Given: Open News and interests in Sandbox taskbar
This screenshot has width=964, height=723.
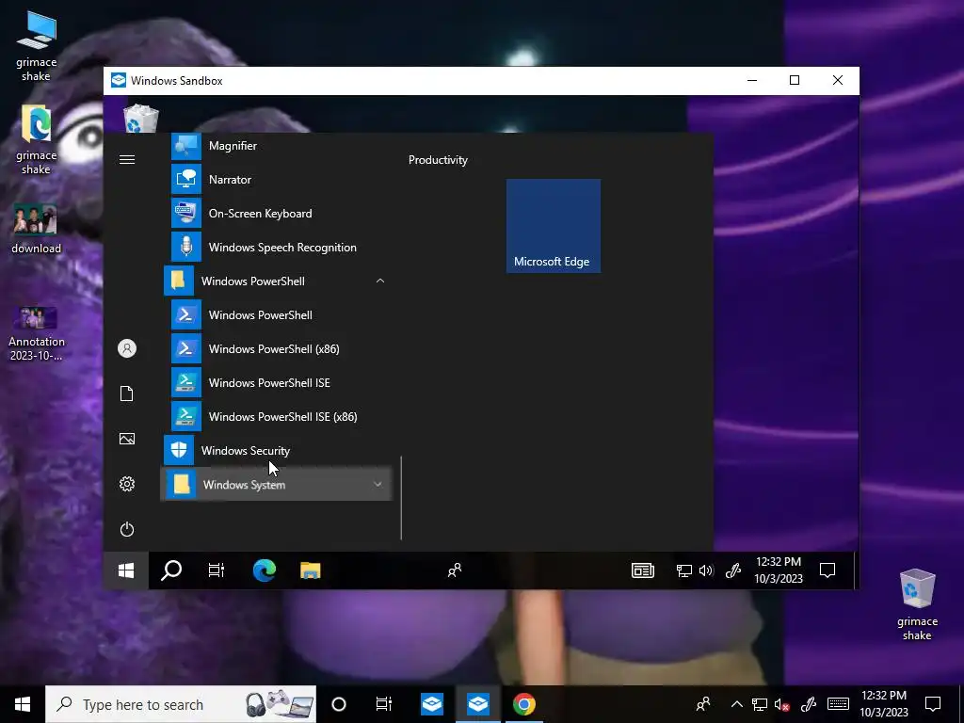Looking at the screenshot, I should (x=643, y=570).
